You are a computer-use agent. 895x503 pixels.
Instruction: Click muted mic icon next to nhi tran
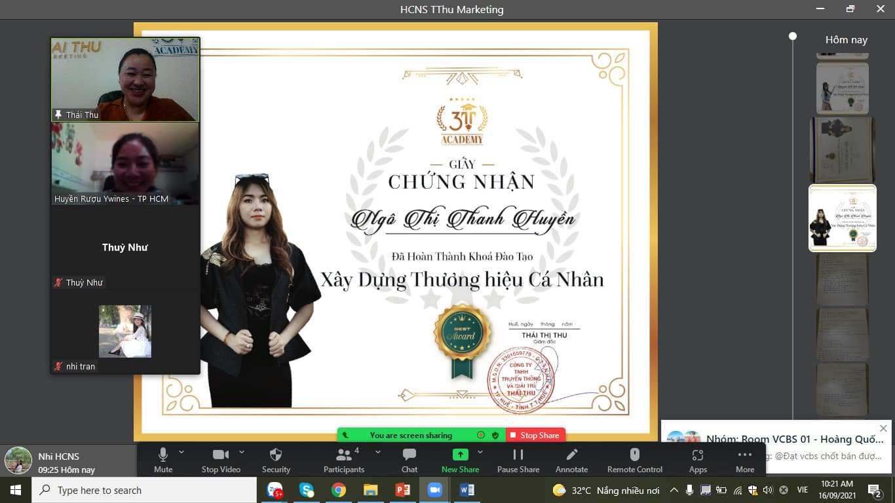tap(59, 367)
